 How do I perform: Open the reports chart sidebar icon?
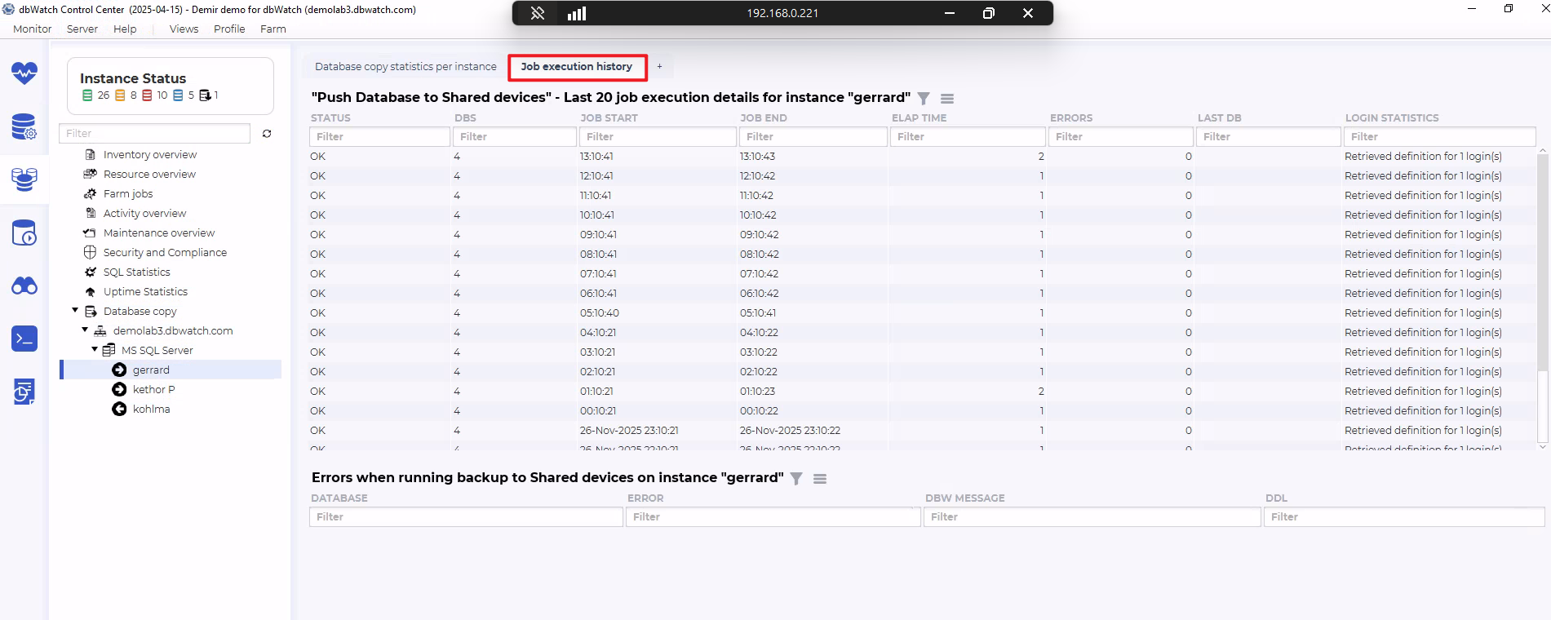[24, 392]
